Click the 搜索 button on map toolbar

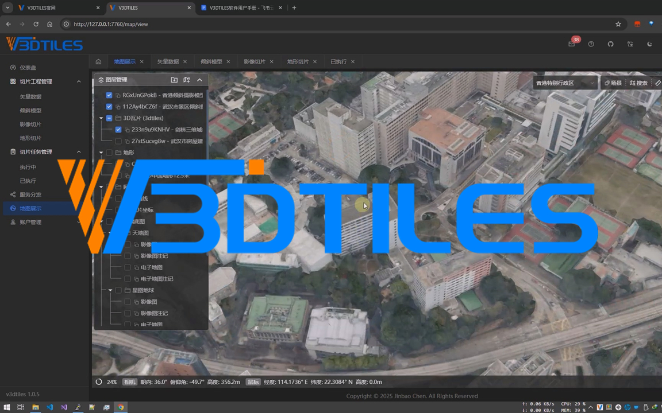(x=638, y=83)
